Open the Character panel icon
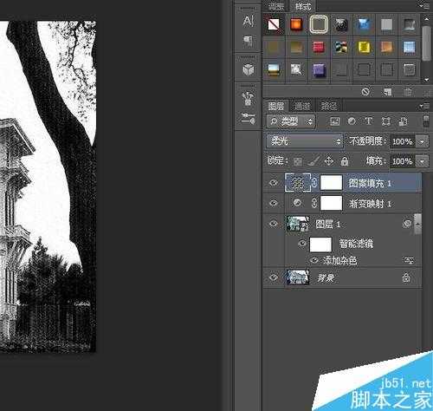Image resolution: width=433 pixels, height=411 pixels. tap(249, 21)
